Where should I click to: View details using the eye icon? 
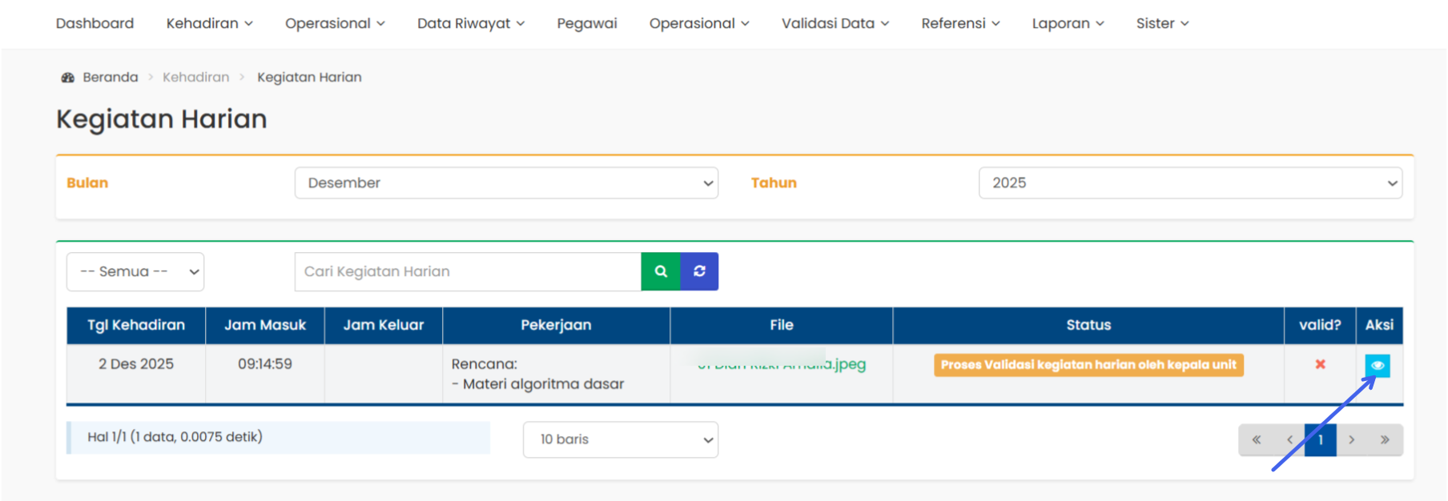(1378, 365)
